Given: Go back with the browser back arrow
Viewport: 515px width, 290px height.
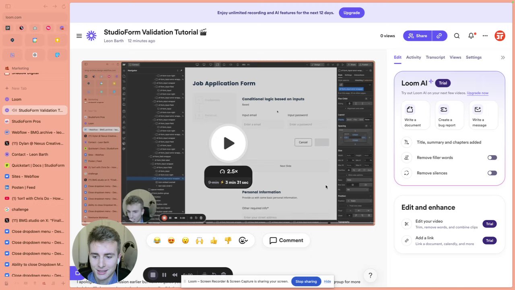Looking at the screenshot, I should [x=45, y=6].
